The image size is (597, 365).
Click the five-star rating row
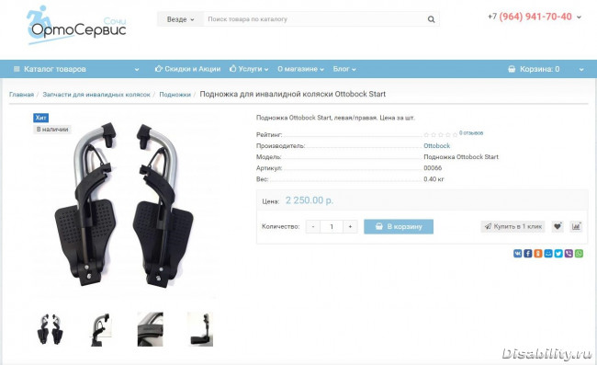click(x=441, y=134)
